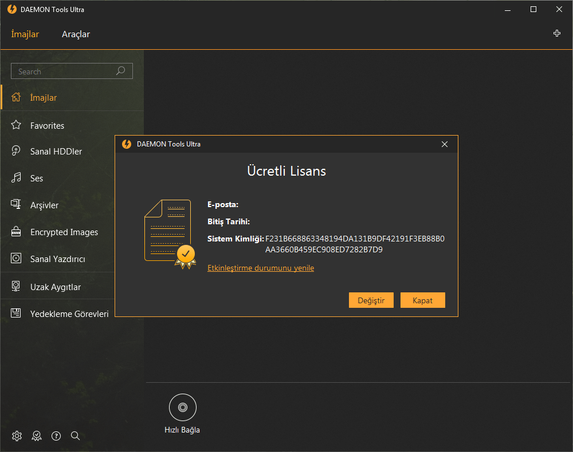
Task: Open the Uzak Aygıtlar remote devices section
Action: point(55,286)
